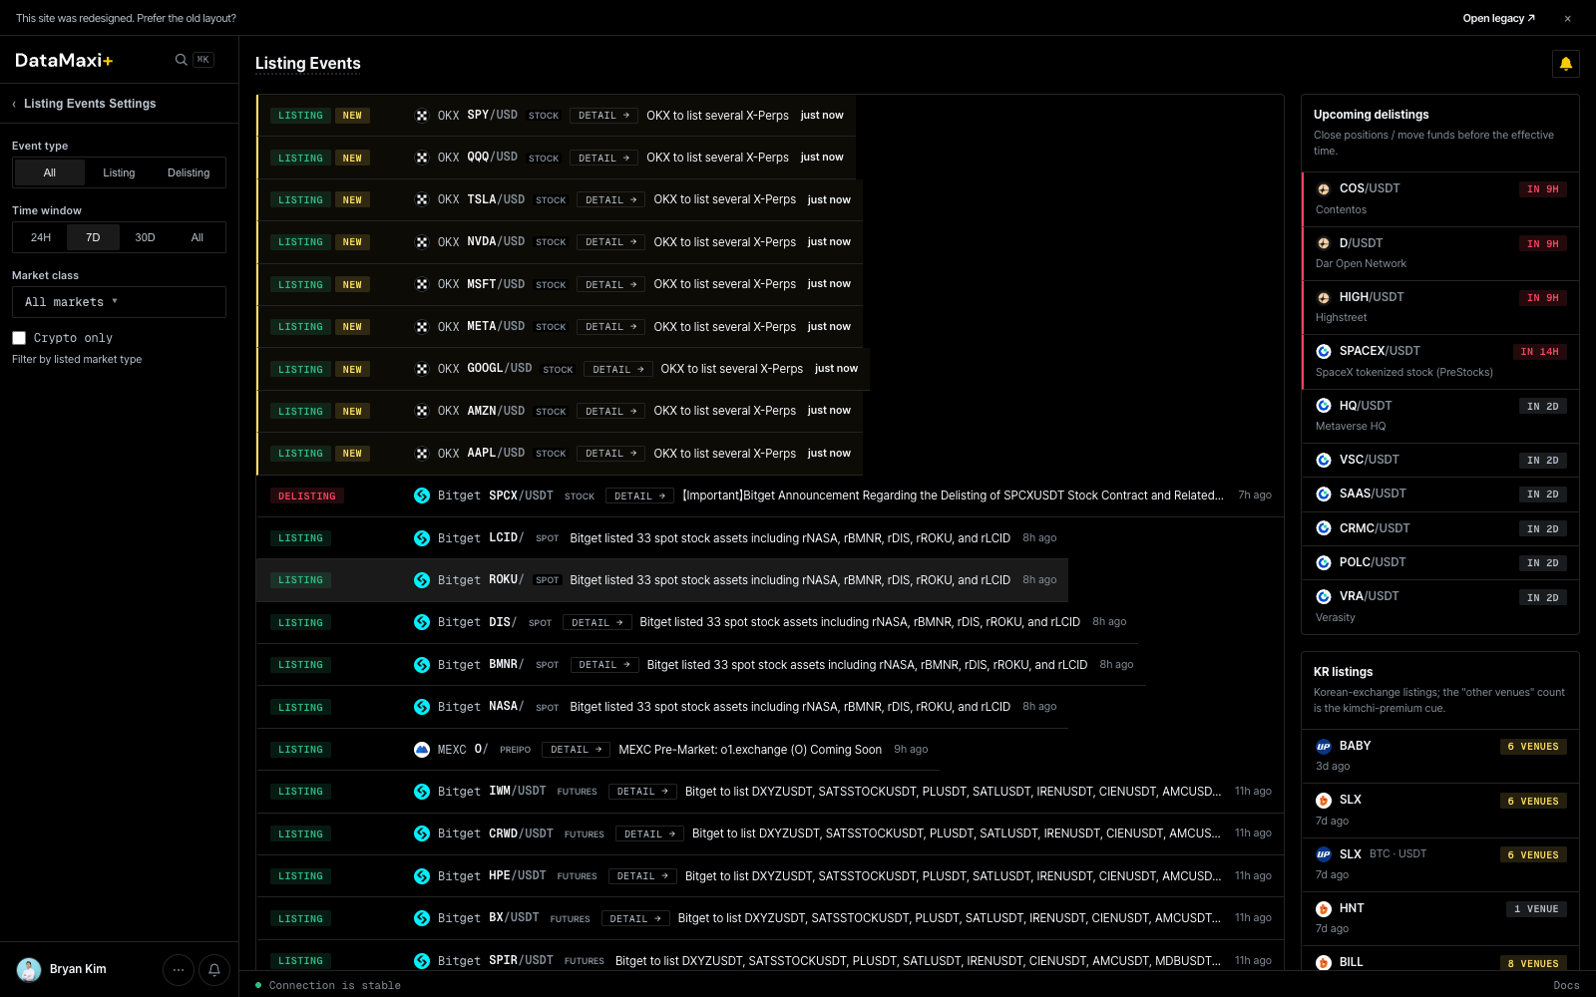The width and height of the screenshot is (1596, 997).
Task: Open DETAIL for Bitget SPCX/USDT delisting
Action: tap(639, 496)
